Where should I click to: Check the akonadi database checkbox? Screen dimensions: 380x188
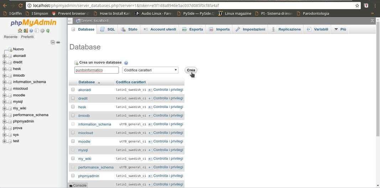pyautogui.click(x=73, y=90)
